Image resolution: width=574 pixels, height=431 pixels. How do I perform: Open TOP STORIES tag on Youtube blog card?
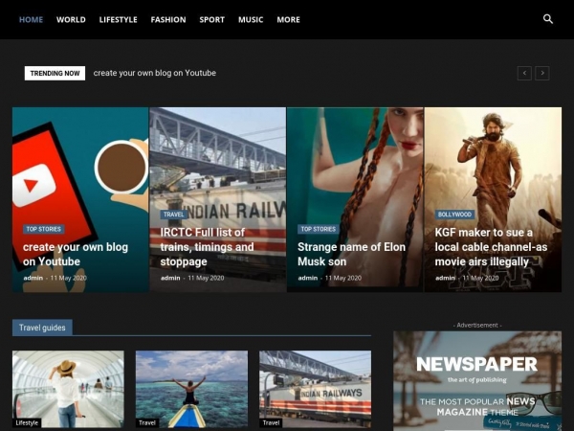click(x=44, y=229)
